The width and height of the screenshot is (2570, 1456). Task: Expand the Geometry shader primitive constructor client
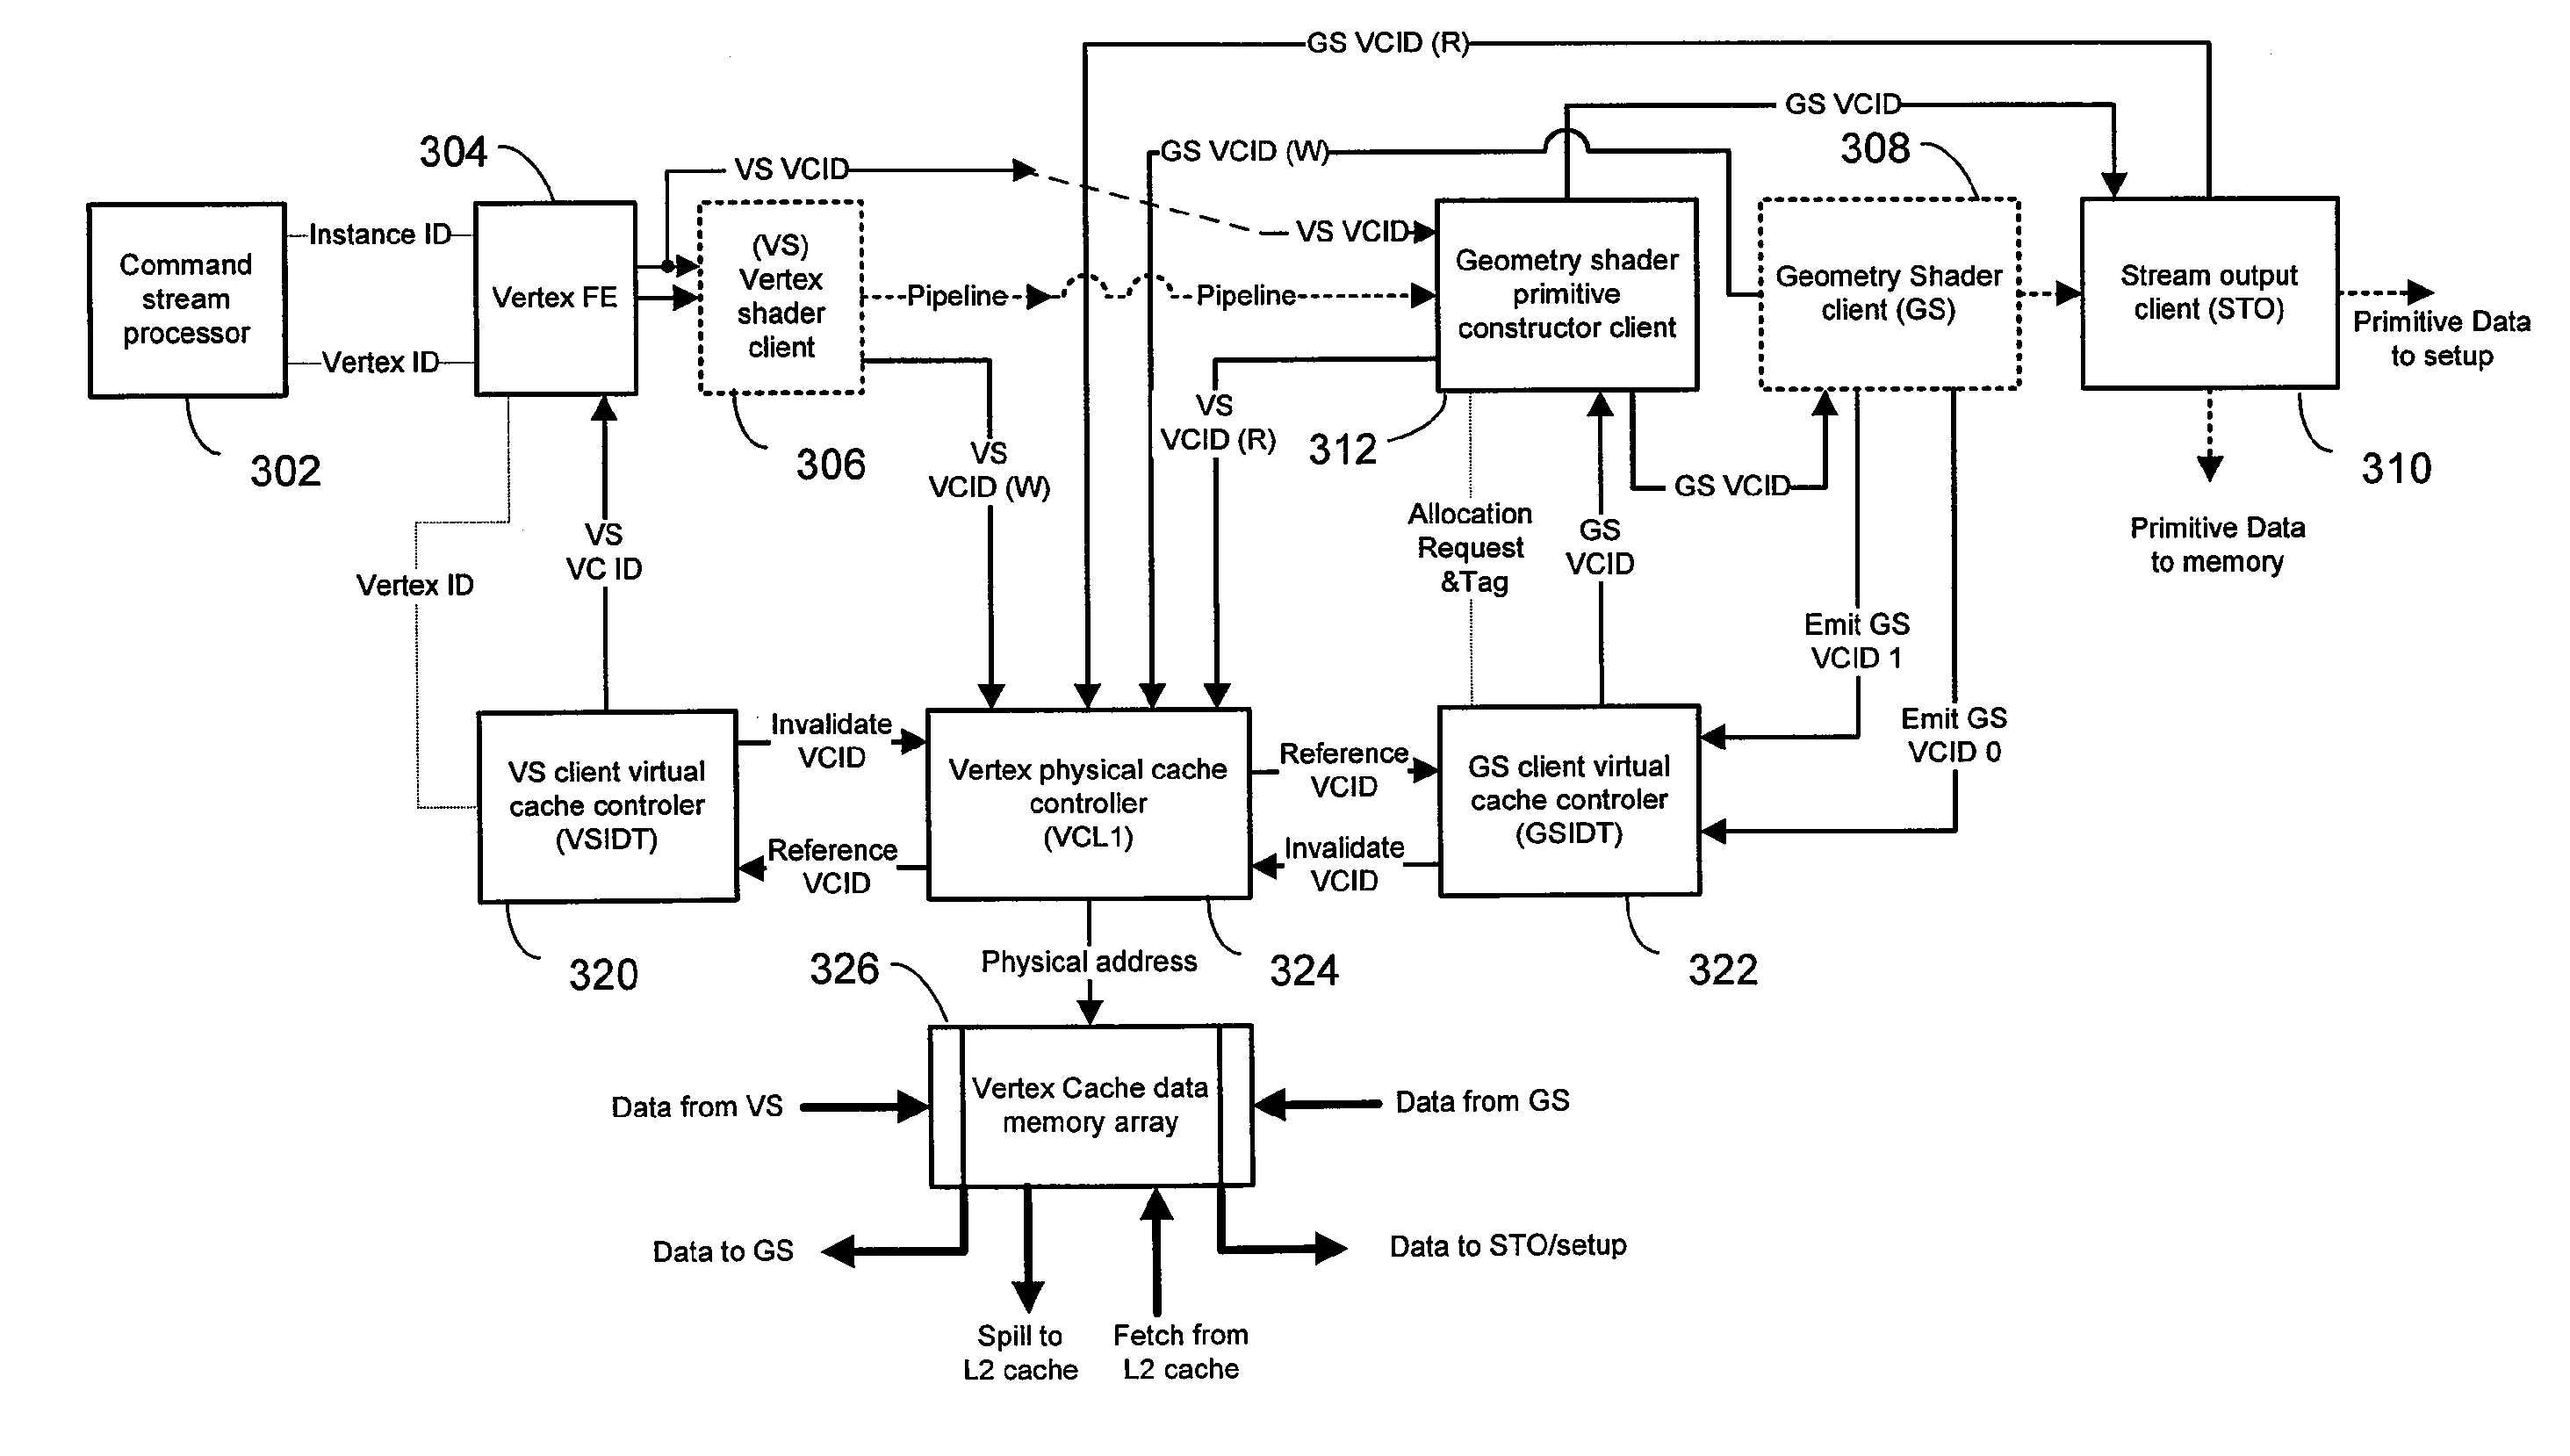(x=1536, y=300)
